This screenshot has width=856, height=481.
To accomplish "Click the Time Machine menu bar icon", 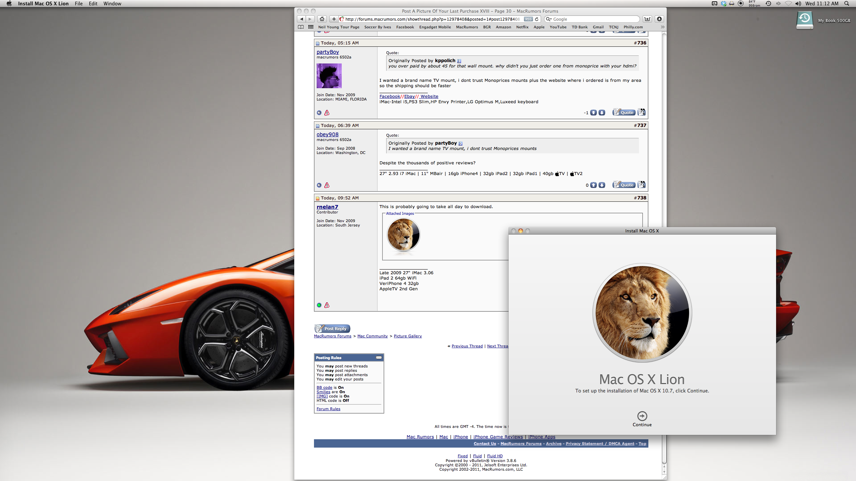I will (768, 4).
